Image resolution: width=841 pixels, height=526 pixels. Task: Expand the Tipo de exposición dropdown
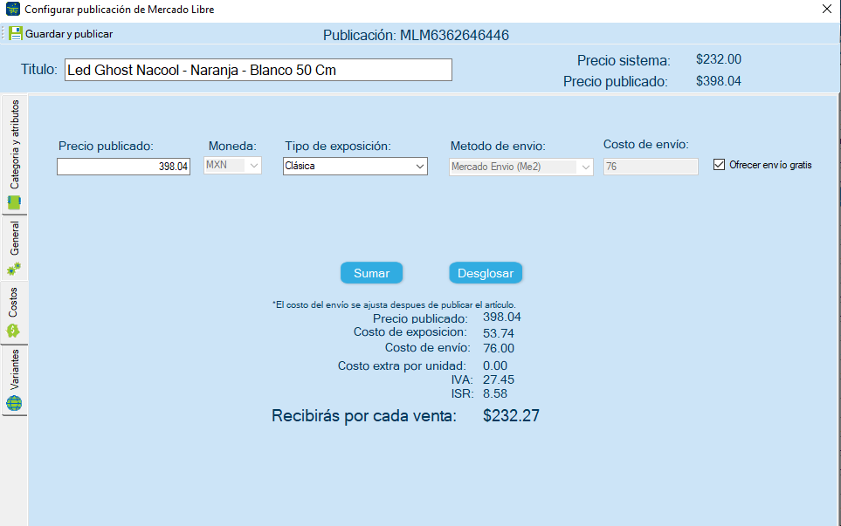[x=355, y=166]
